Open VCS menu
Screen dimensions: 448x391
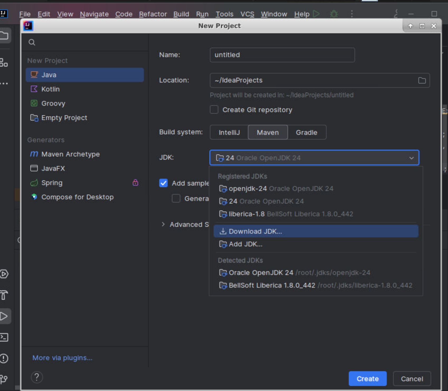(x=247, y=14)
